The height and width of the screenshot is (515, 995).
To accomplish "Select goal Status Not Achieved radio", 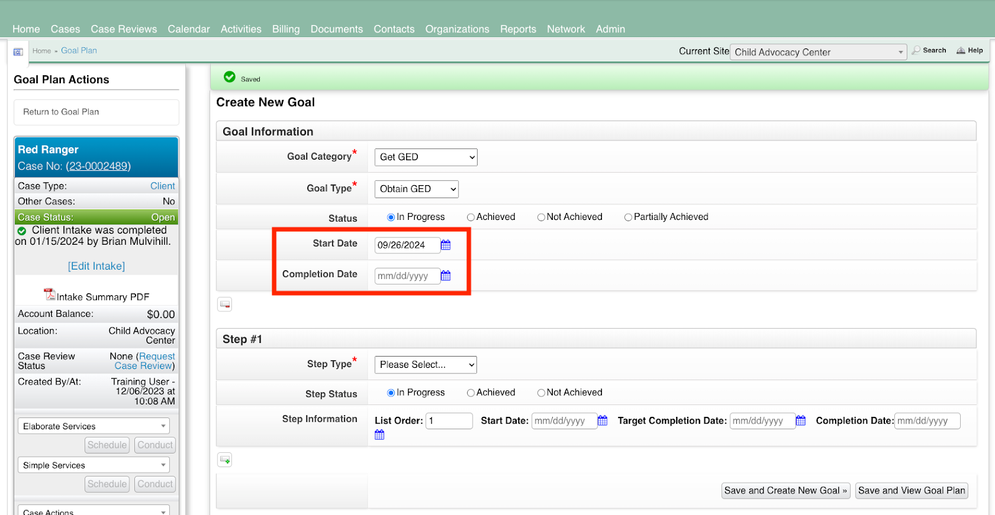I will (x=541, y=217).
